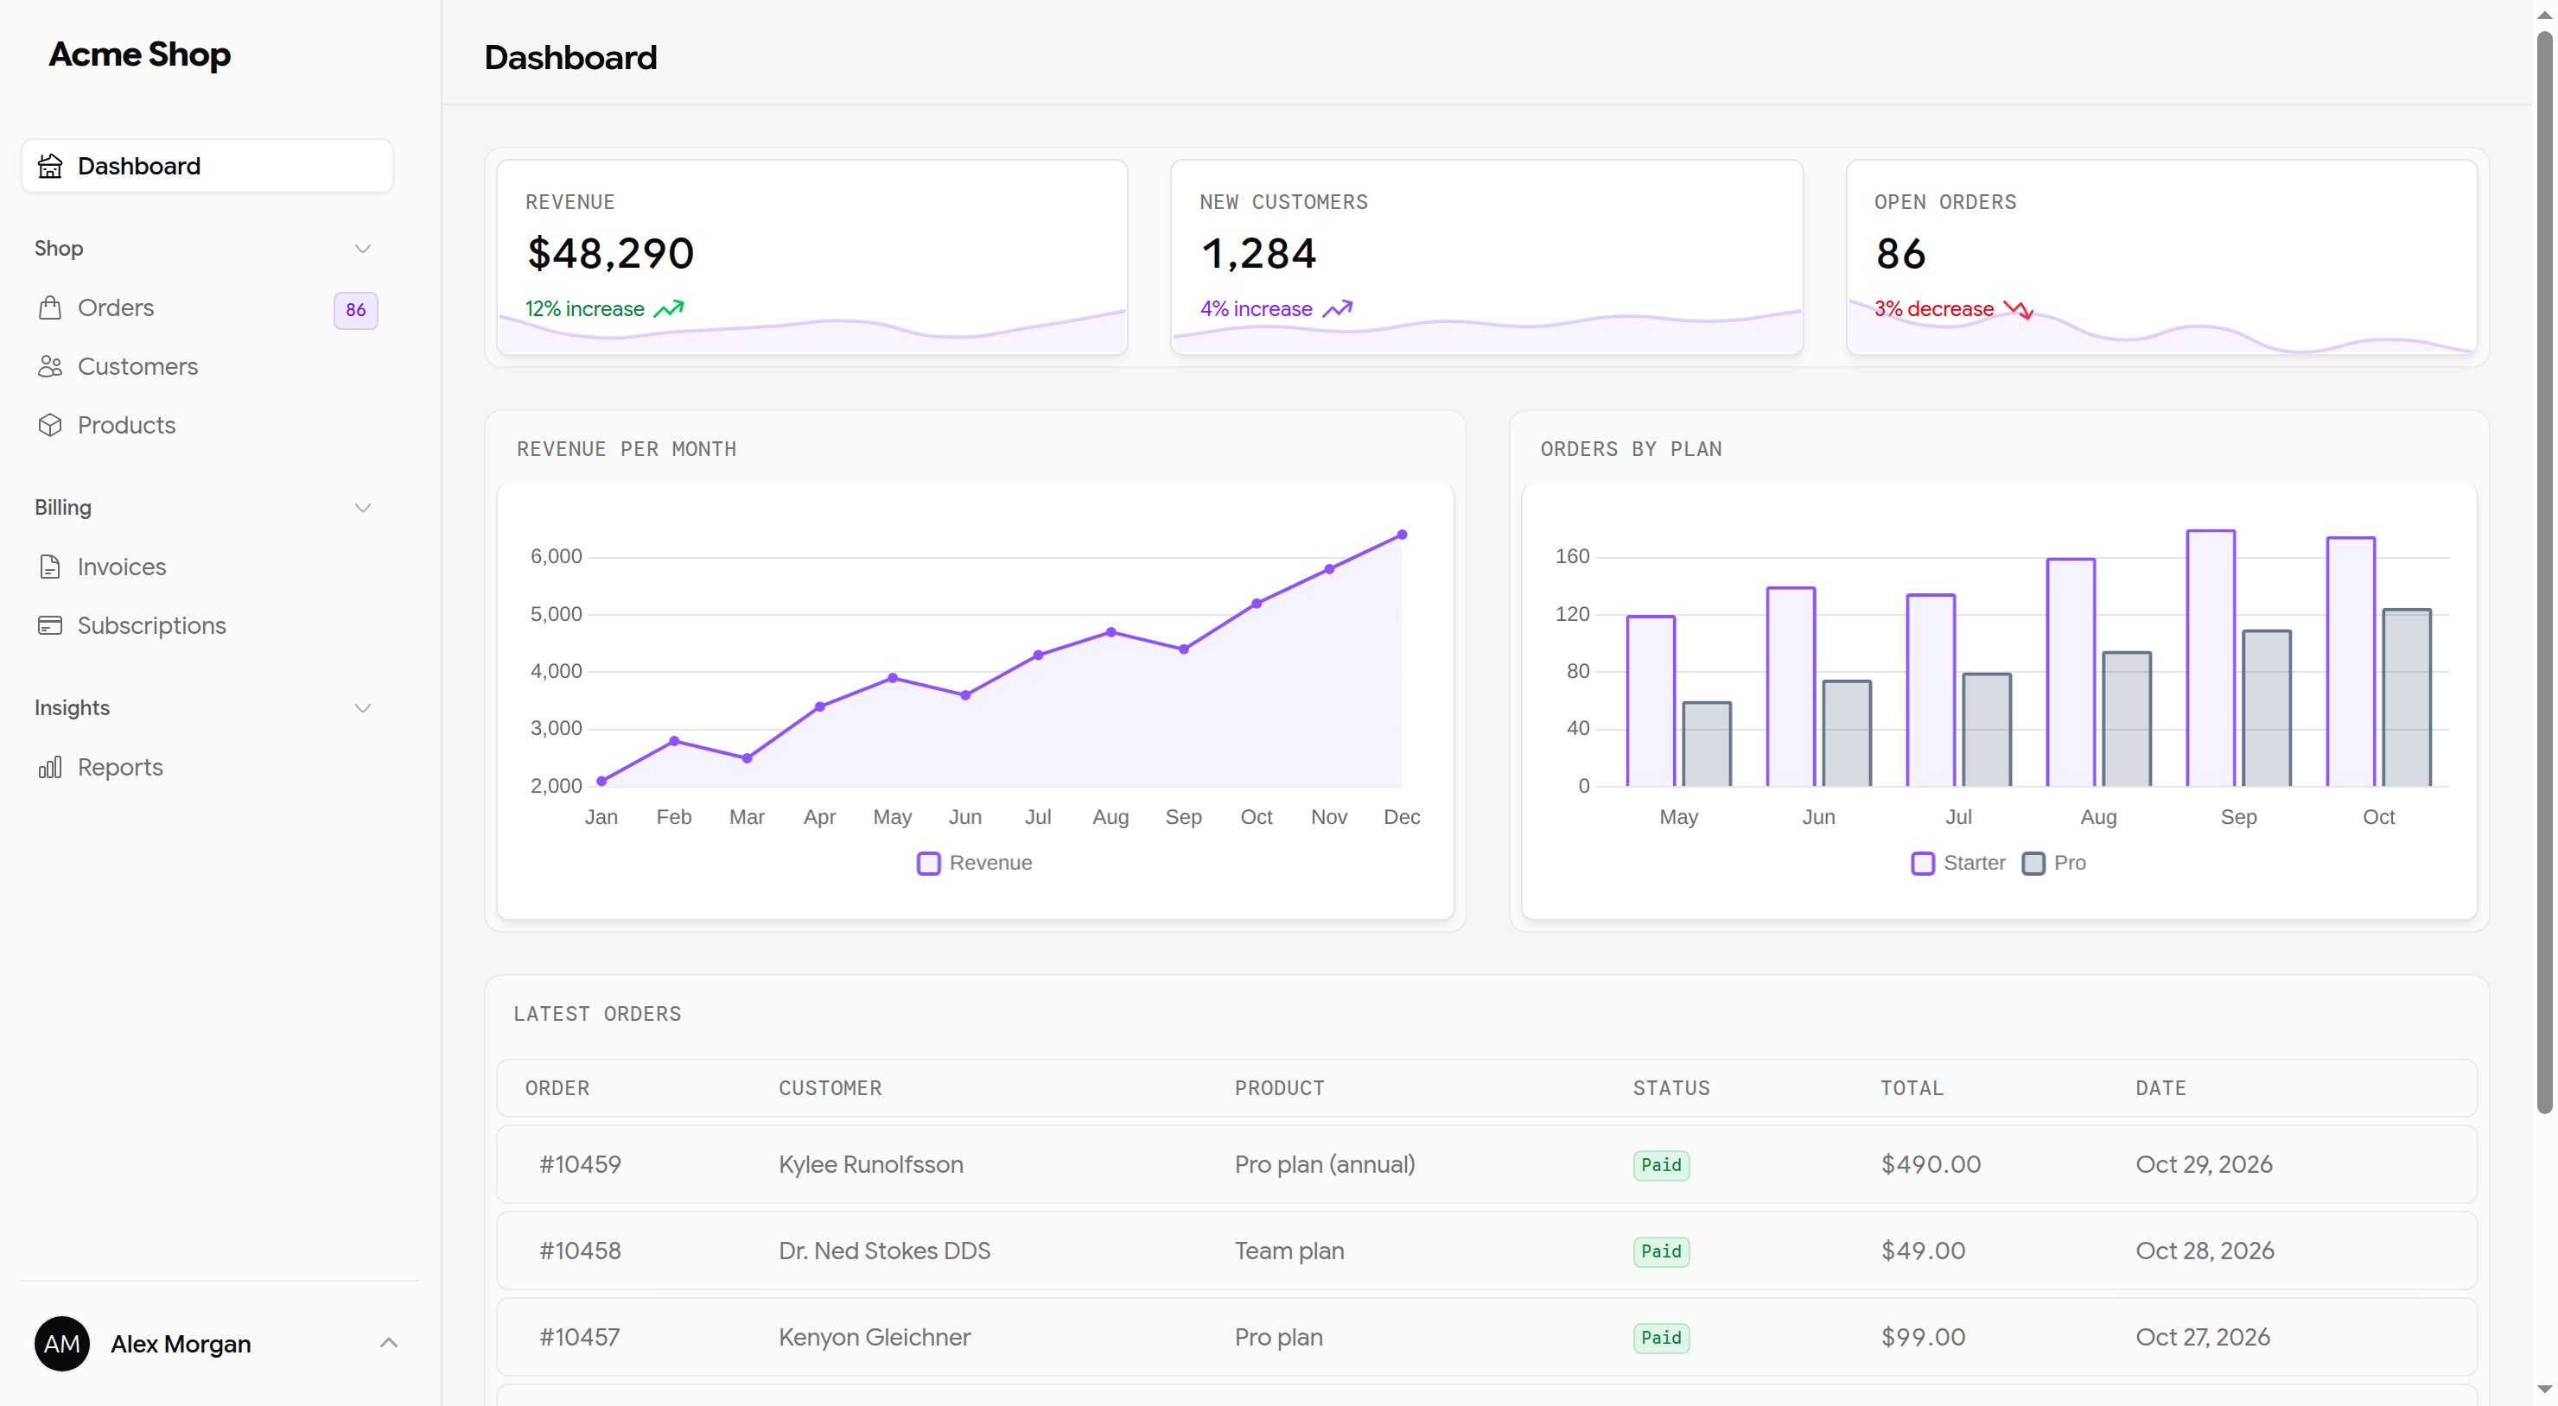Open order #10458
Viewport: 2558px width, 1406px height.
(580, 1251)
